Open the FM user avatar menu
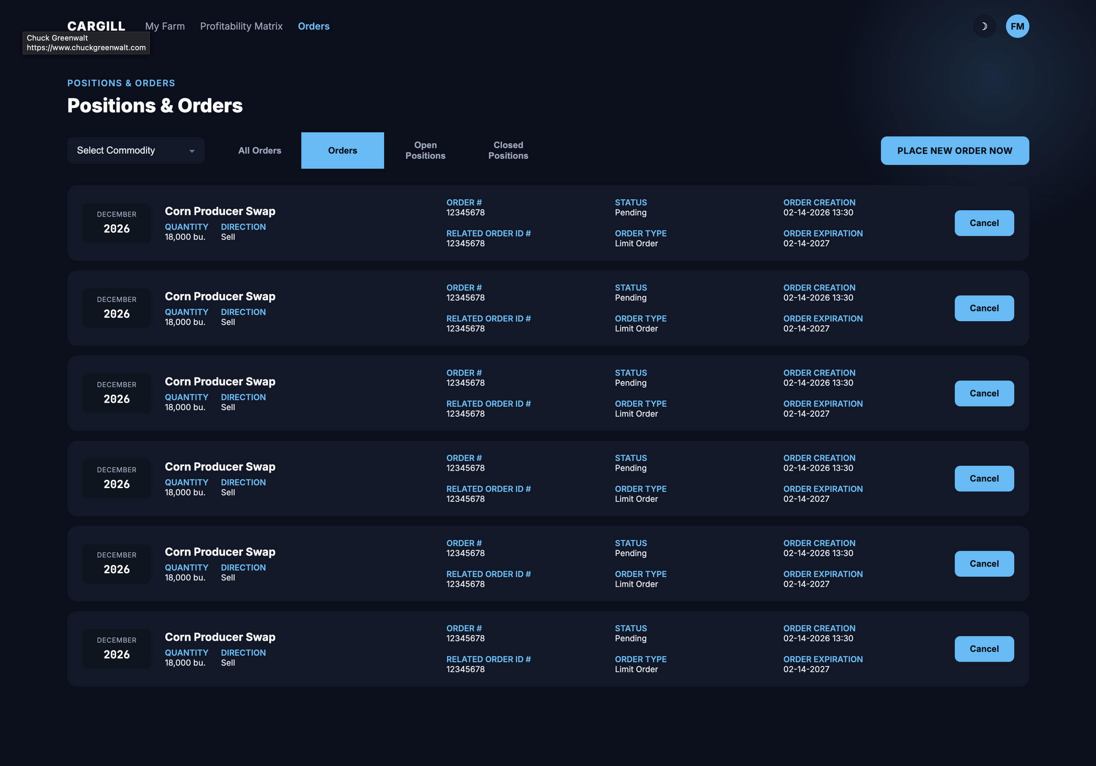The width and height of the screenshot is (1096, 766). (1017, 26)
